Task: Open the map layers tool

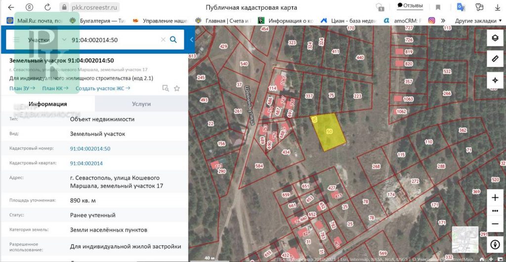Action: click(x=495, y=38)
